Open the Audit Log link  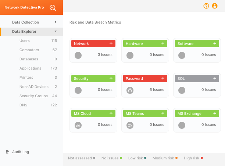click(x=21, y=152)
